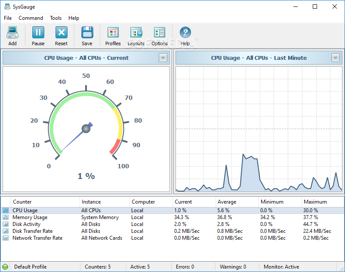The height and width of the screenshot is (272, 345).
Task: Click Warnings: 0 in the status bar
Action: click(233, 267)
